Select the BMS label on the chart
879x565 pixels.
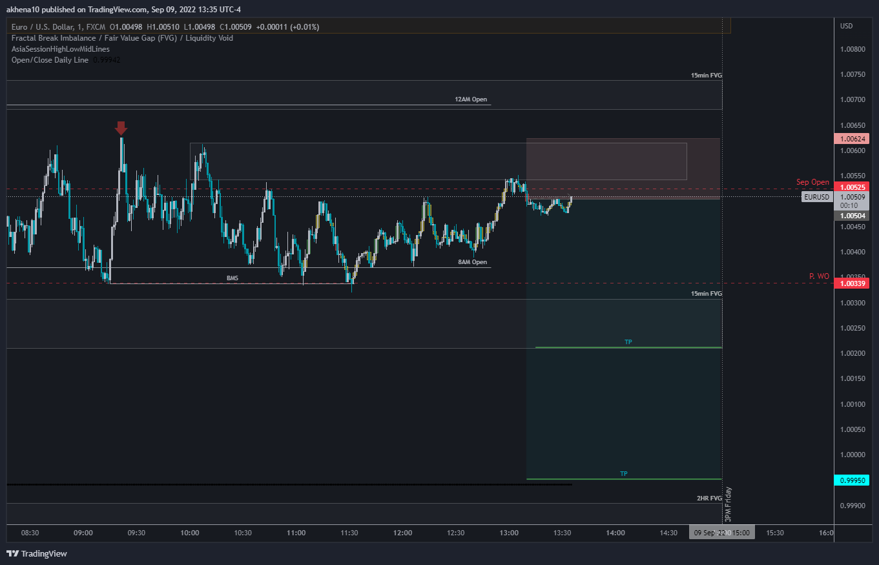(232, 278)
